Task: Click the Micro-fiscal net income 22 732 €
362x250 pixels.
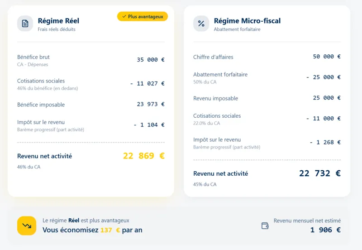Action: [319, 173]
